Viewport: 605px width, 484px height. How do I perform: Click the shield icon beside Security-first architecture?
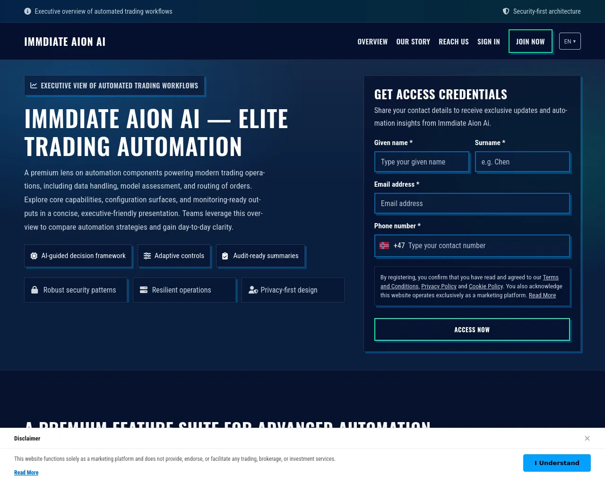(506, 11)
